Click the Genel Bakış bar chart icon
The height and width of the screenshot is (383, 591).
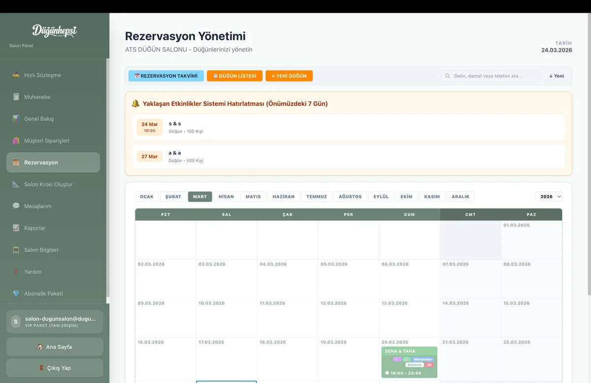(16, 119)
